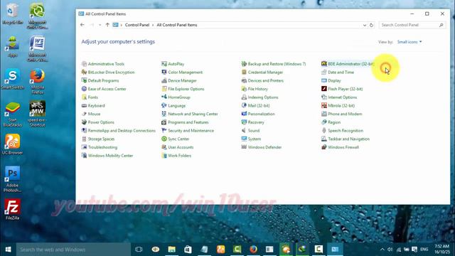Open the Color Management icon

pyautogui.click(x=164, y=73)
